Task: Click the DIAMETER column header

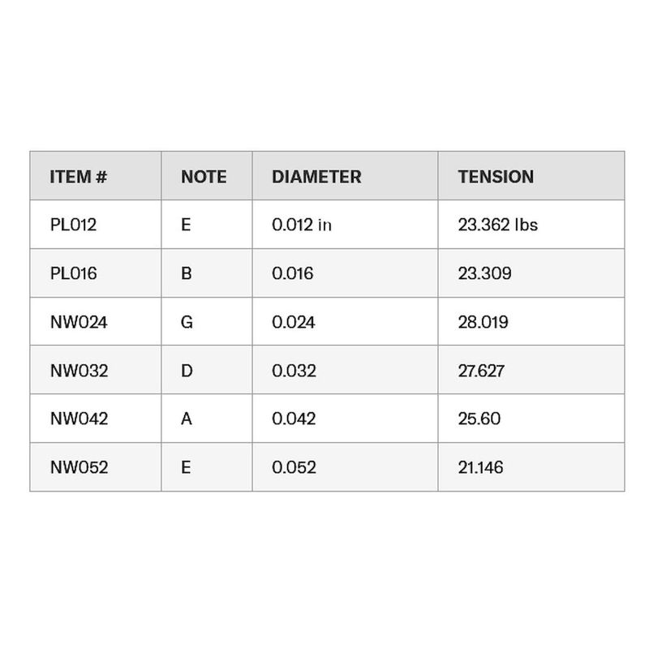Action: (x=345, y=176)
